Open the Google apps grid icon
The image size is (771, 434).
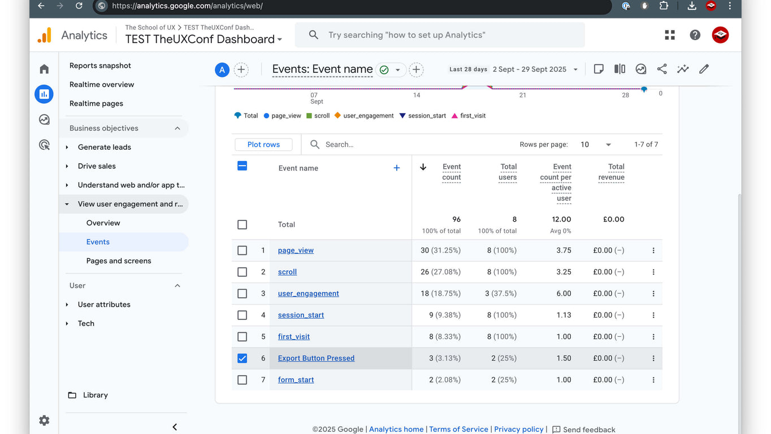pos(670,35)
